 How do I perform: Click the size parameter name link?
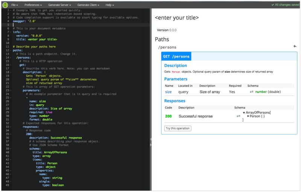[x=168, y=92]
